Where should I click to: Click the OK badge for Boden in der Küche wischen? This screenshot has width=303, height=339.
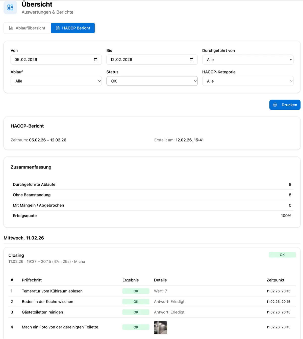(136, 301)
